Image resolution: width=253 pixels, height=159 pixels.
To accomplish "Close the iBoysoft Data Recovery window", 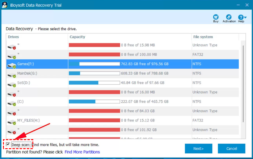I will point(247,5).
